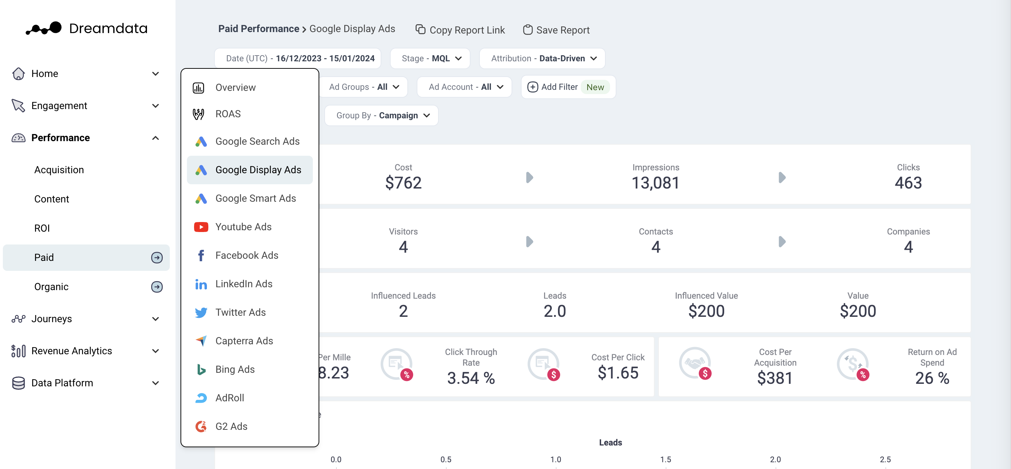Expand the Engagement section chevron
Image resolution: width=1011 pixels, height=469 pixels.
[156, 105]
